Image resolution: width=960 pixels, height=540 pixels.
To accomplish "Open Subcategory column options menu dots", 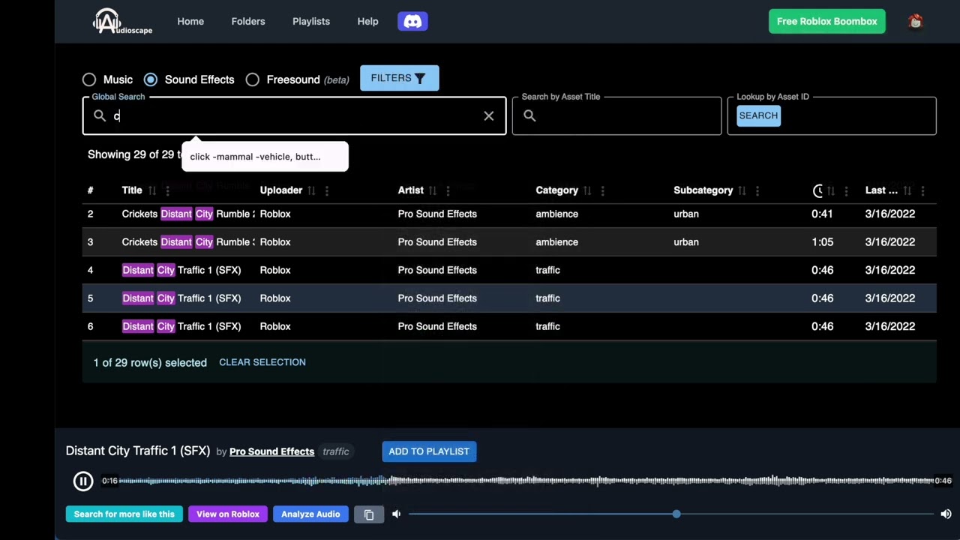I will 757,190.
